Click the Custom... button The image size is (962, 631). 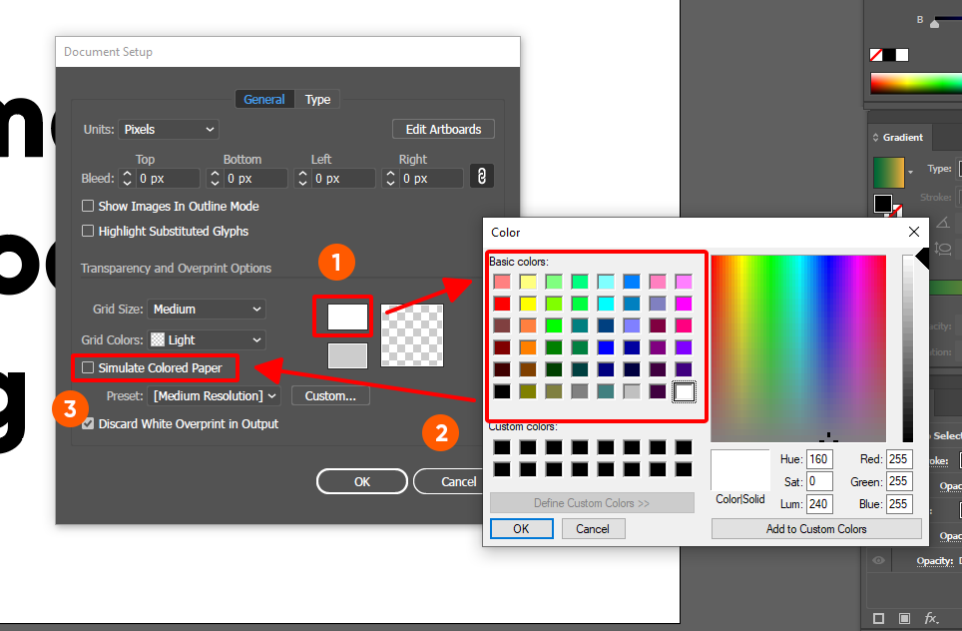click(x=330, y=396)
